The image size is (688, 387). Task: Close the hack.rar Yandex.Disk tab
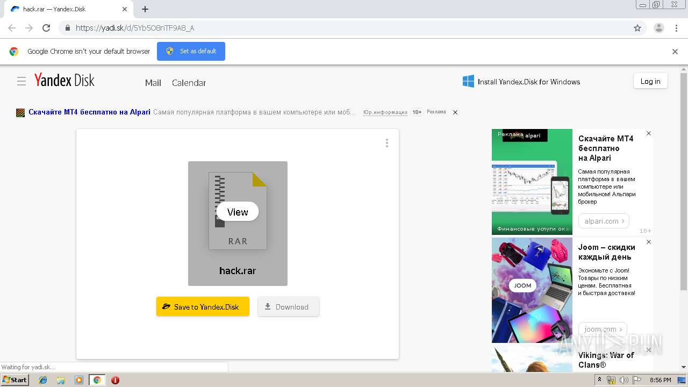(x=125, y=9)
